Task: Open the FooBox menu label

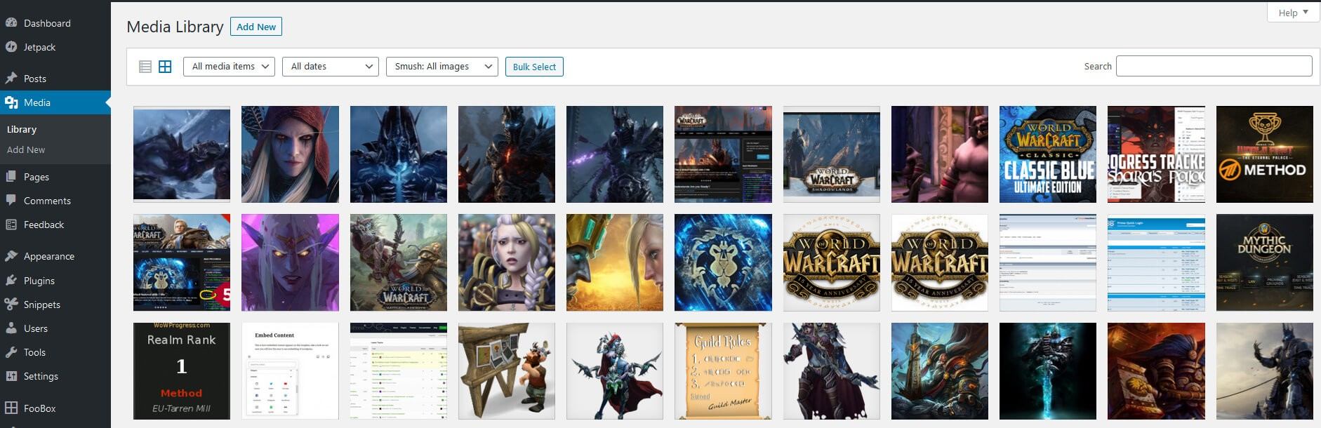Action: [x=40, y=408]
